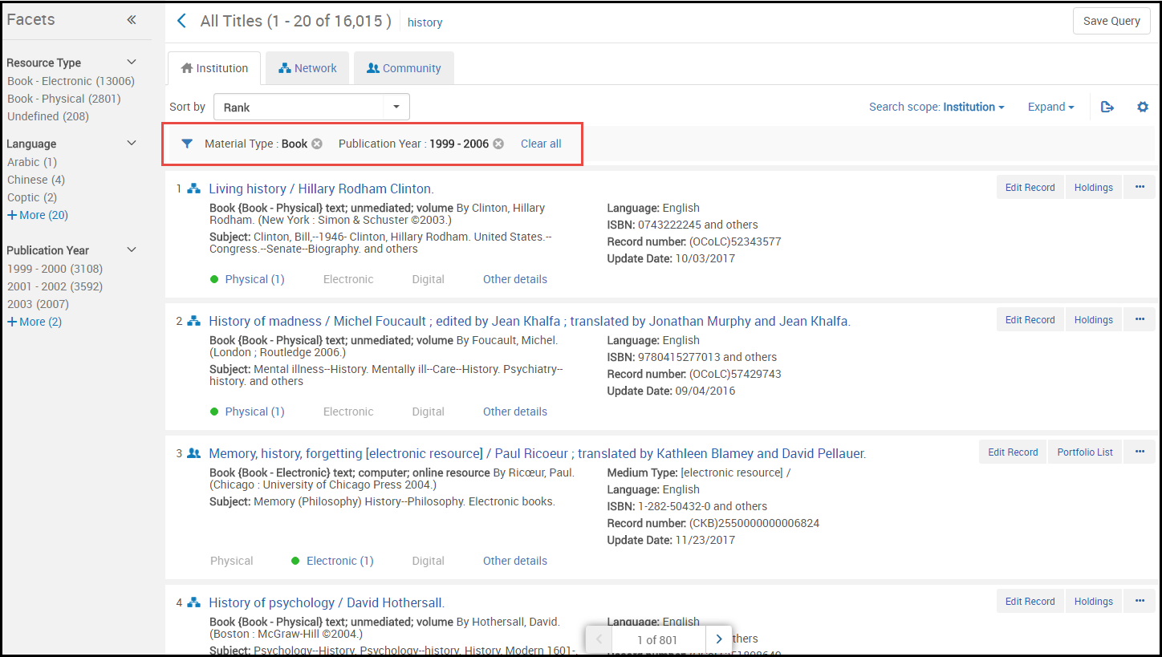
Task: Filter by Undefined (208) resource type
Action: (x=48, y=116)
